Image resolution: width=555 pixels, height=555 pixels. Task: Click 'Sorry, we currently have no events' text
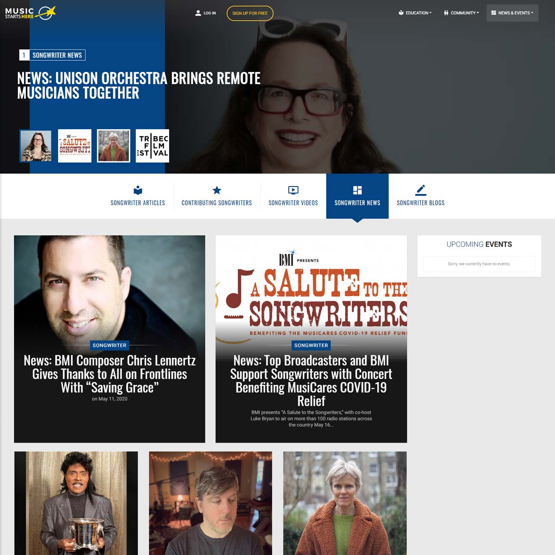[479, 264]
